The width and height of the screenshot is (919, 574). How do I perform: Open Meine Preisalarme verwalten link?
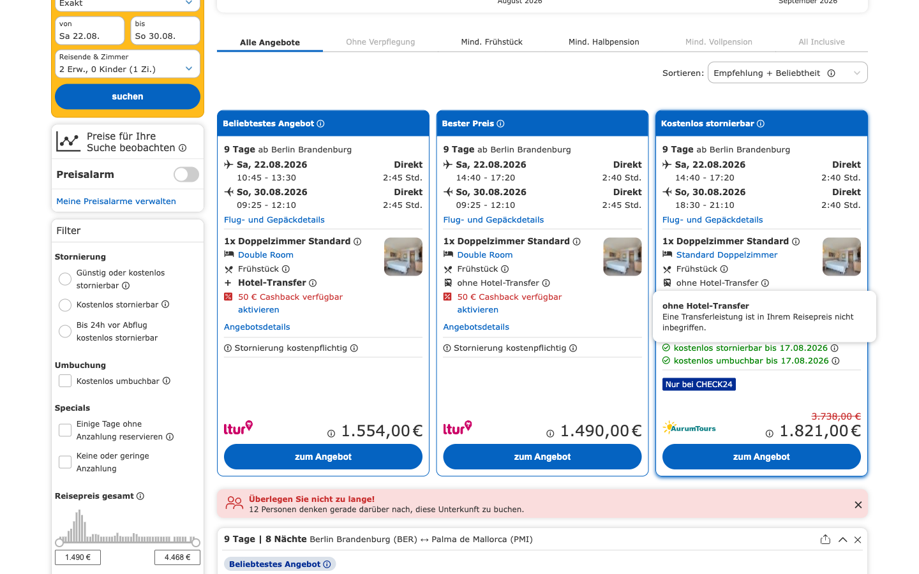coord(116,202)
